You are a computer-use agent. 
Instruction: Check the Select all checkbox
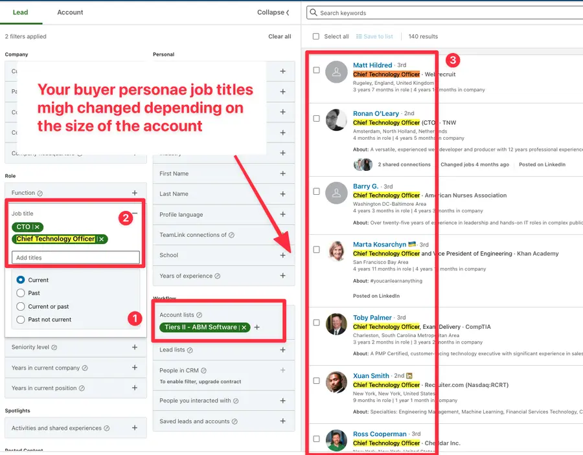[x=316, y=37]
